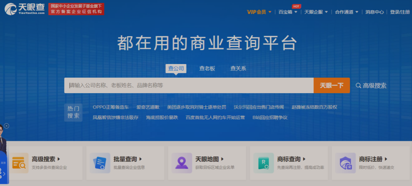
Task: Click the 支持多条件查询企业 description text
Action: 49,168
